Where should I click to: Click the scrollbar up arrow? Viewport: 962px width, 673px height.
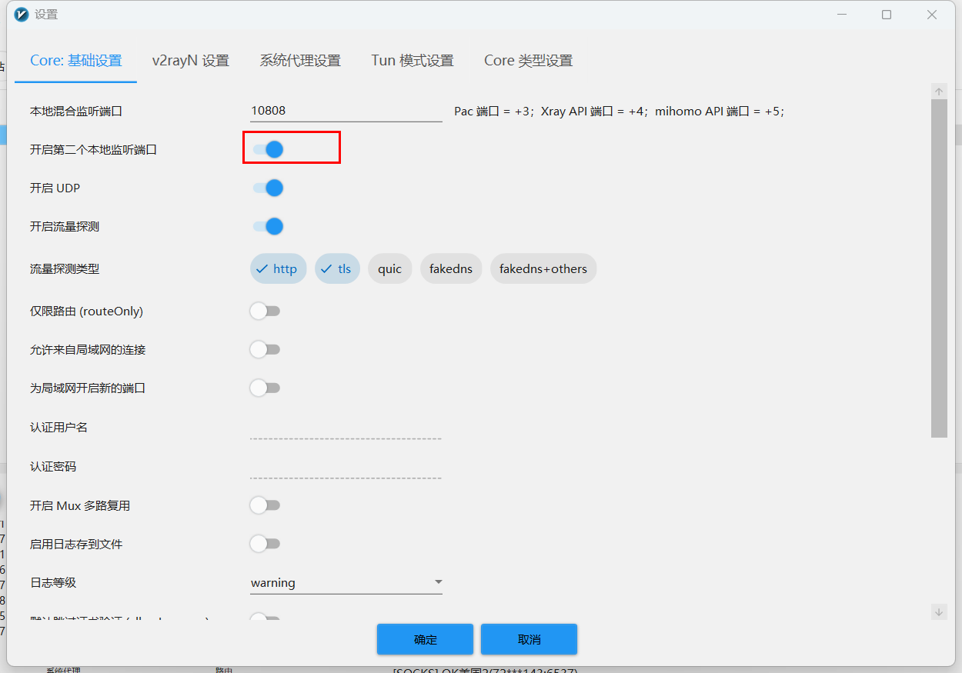[x=939, y=92]
